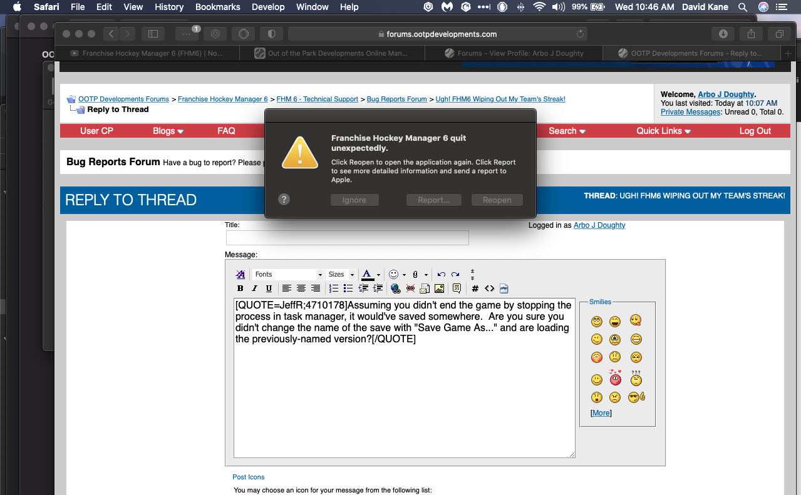The image size is (801, 495).
Task: Click the text color A swatch
Action: [368, 275]
